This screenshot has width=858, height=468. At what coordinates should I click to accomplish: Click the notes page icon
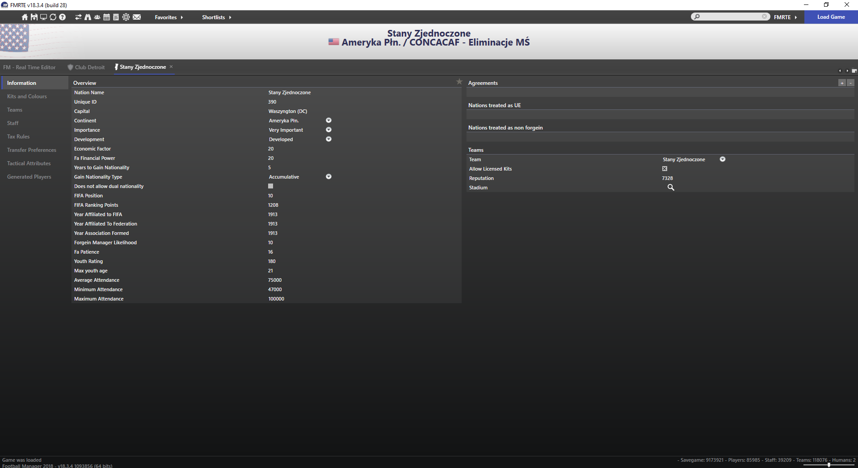[116, 17]
